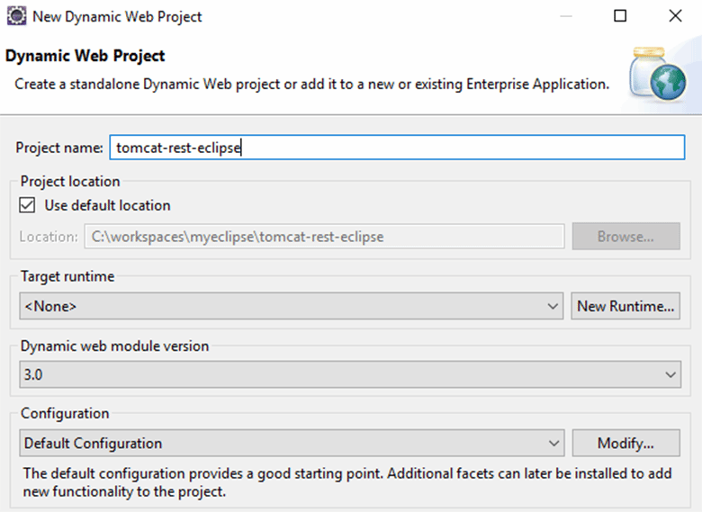Expand the Target runtime dropdown arrow
The height and width of the screenshot is (512, 702).
coord(553,306)
